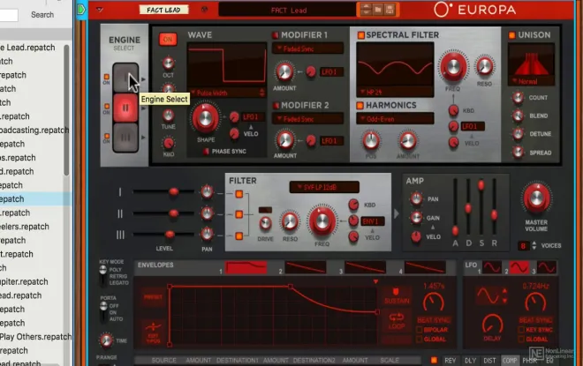Toggle Engine I routing to filter

click(239, 194)
